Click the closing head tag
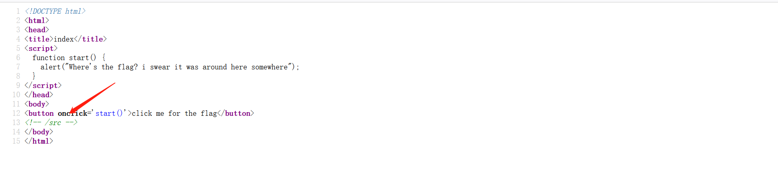Viewport: 778px width, 184px height. tap(38, 95)
